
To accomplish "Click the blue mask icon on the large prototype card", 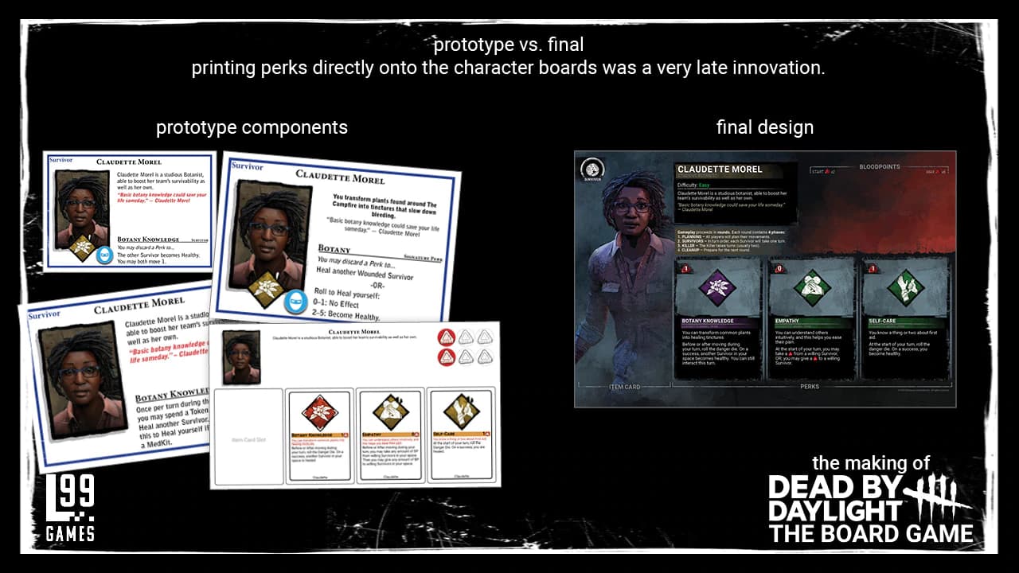I will coord(295,302).
